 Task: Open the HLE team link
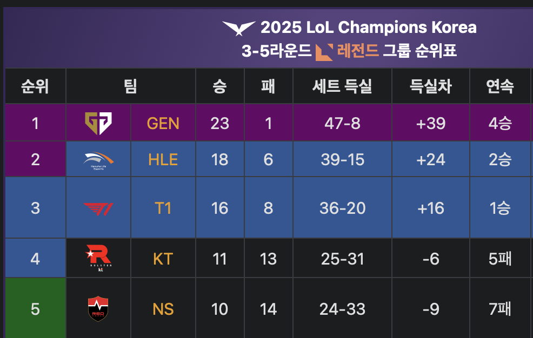pyautogui.click(x=163, y=159)
